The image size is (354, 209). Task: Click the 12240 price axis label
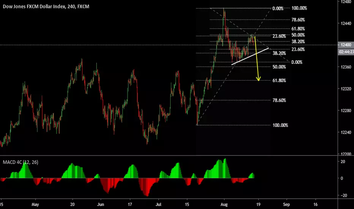click(x=346, y=132)
